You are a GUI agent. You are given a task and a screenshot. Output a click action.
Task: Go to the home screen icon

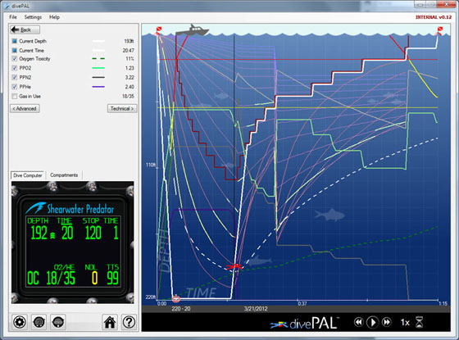point(110,322)
